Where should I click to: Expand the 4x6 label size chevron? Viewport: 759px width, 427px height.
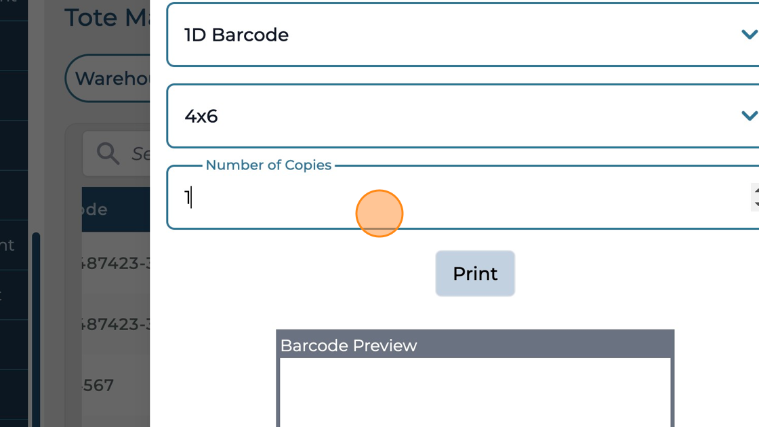[x=748, y=116]
